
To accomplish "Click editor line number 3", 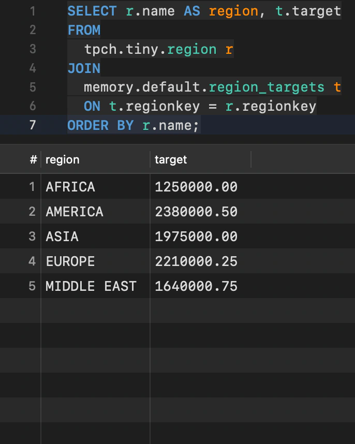I will [x=33, y=49].
